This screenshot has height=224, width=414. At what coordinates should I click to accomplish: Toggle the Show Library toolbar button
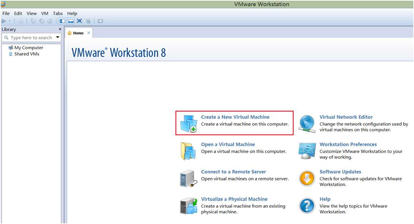62,21
